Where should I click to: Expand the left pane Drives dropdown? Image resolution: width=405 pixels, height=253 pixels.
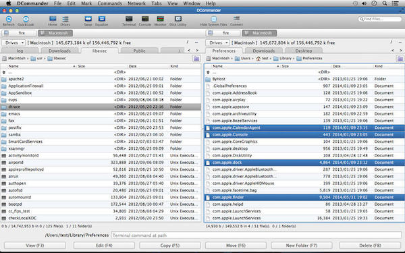pos(13,43)
